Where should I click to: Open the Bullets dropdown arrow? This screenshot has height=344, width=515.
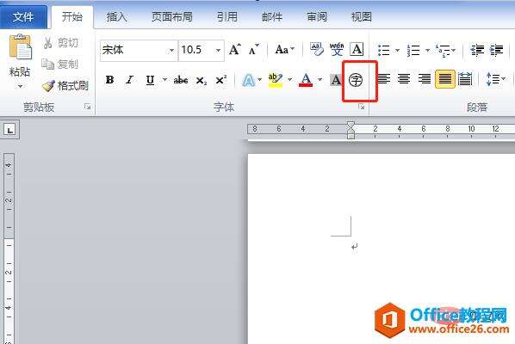397,50
